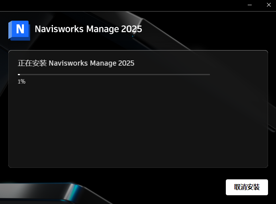Click the blue Navisworks N logo

tap(19, 30)
